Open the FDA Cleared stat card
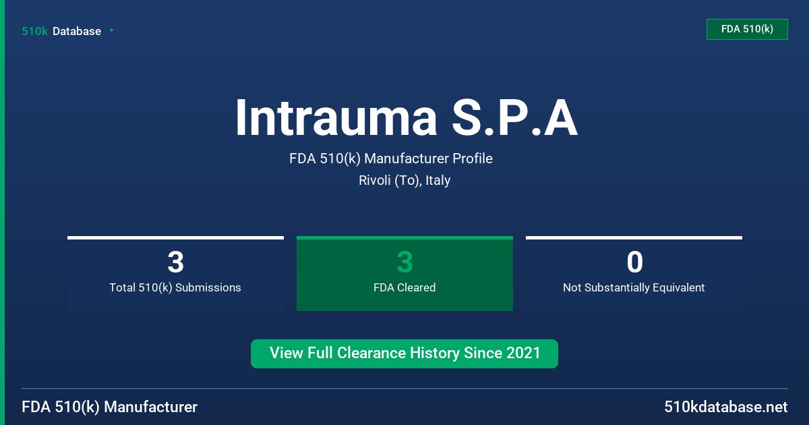 (x=404, y=273)
